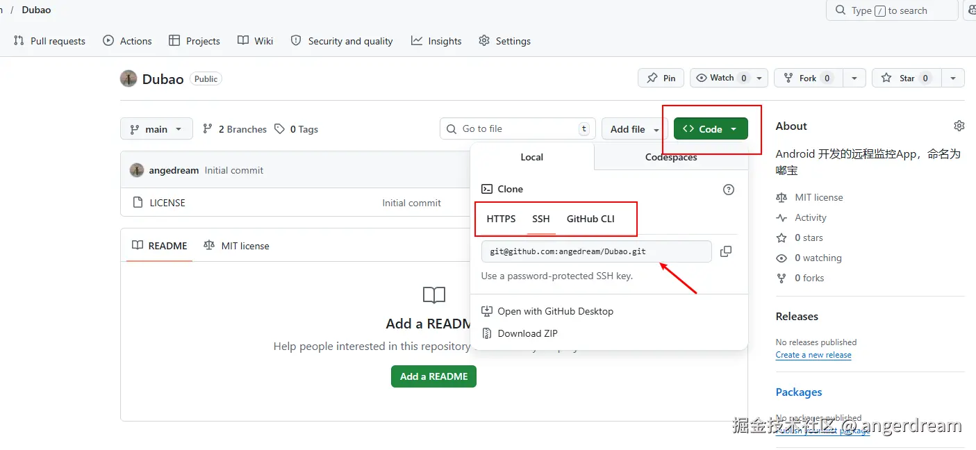Open the Projects tab
This screenshot has height=450, width=976.
195,41
